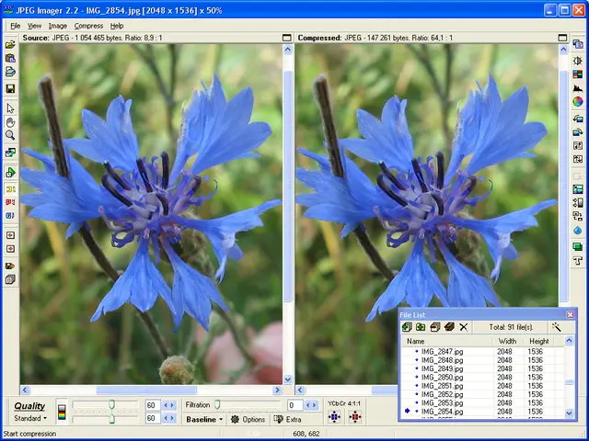Image resolution: width=589 pixels, height=441 pixels.
Task: Select the arrow pointer tool
Action: (10, 108)
